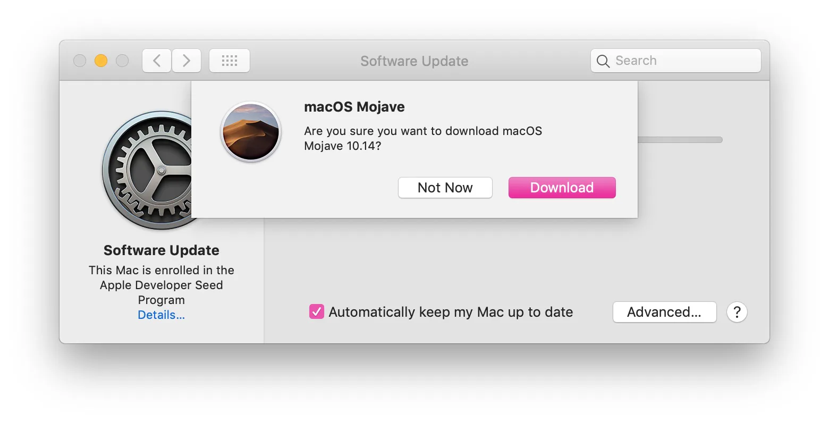This screenshot has width=829, height=422.
Task: Focus the Search field
Action: click(x=676, y=61)
